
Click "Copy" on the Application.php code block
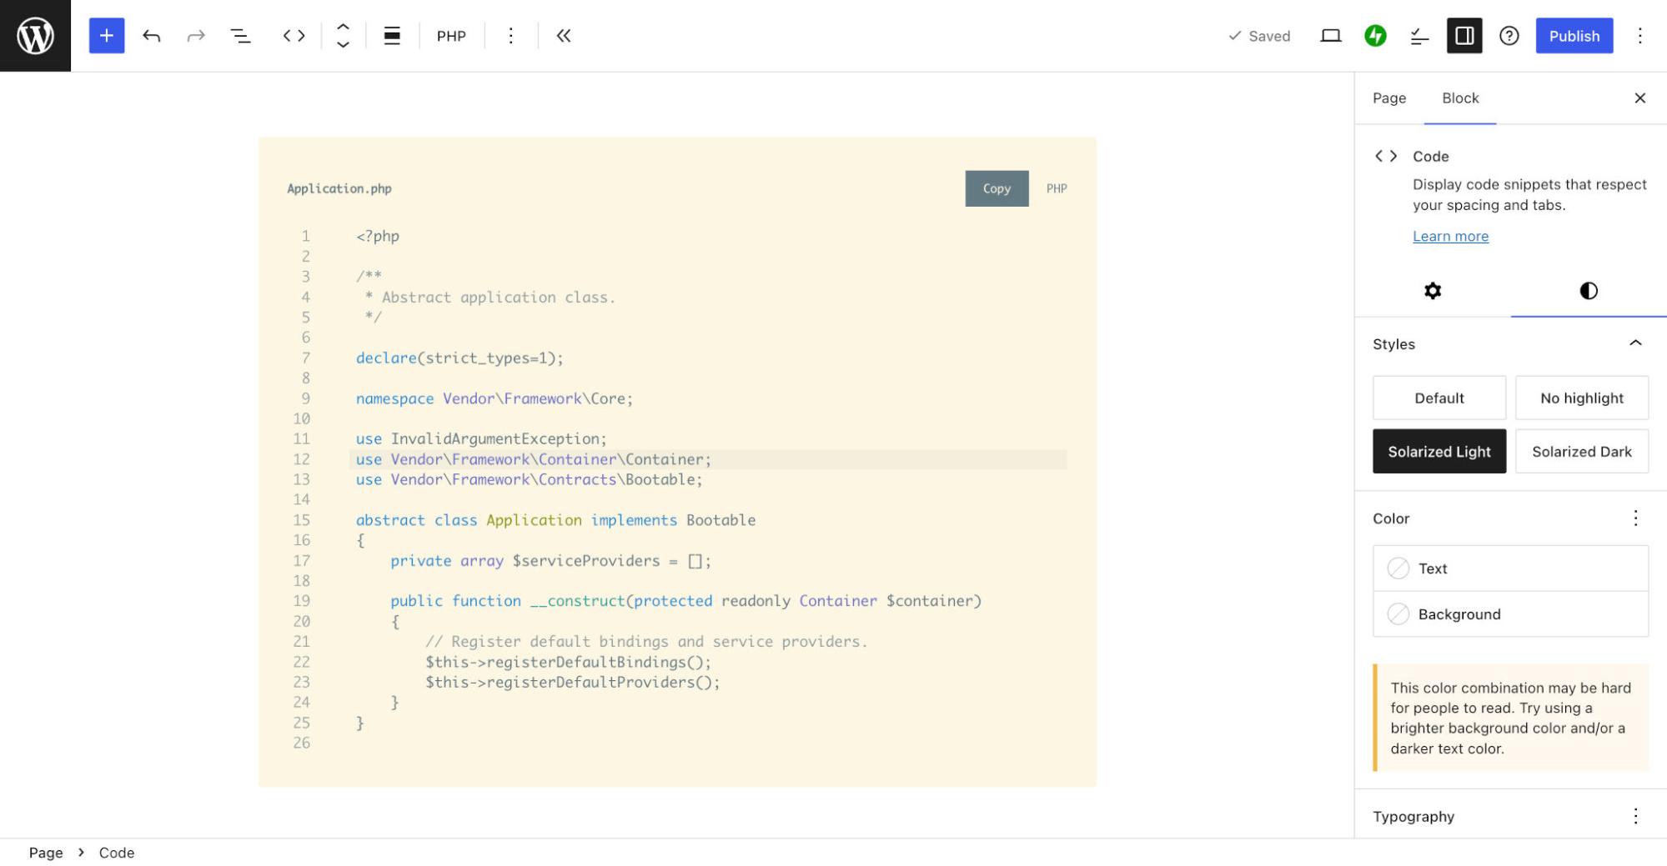point(996,188)
